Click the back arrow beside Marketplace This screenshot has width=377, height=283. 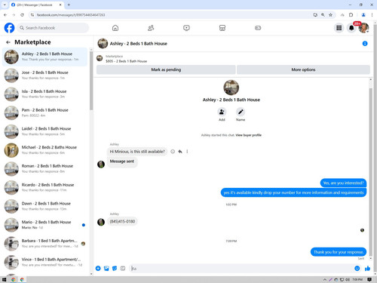(8, 42)
